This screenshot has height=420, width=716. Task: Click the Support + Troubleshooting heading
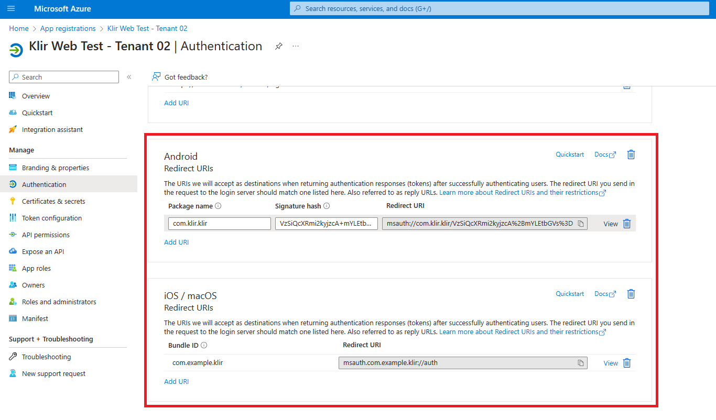coord(51,339)
